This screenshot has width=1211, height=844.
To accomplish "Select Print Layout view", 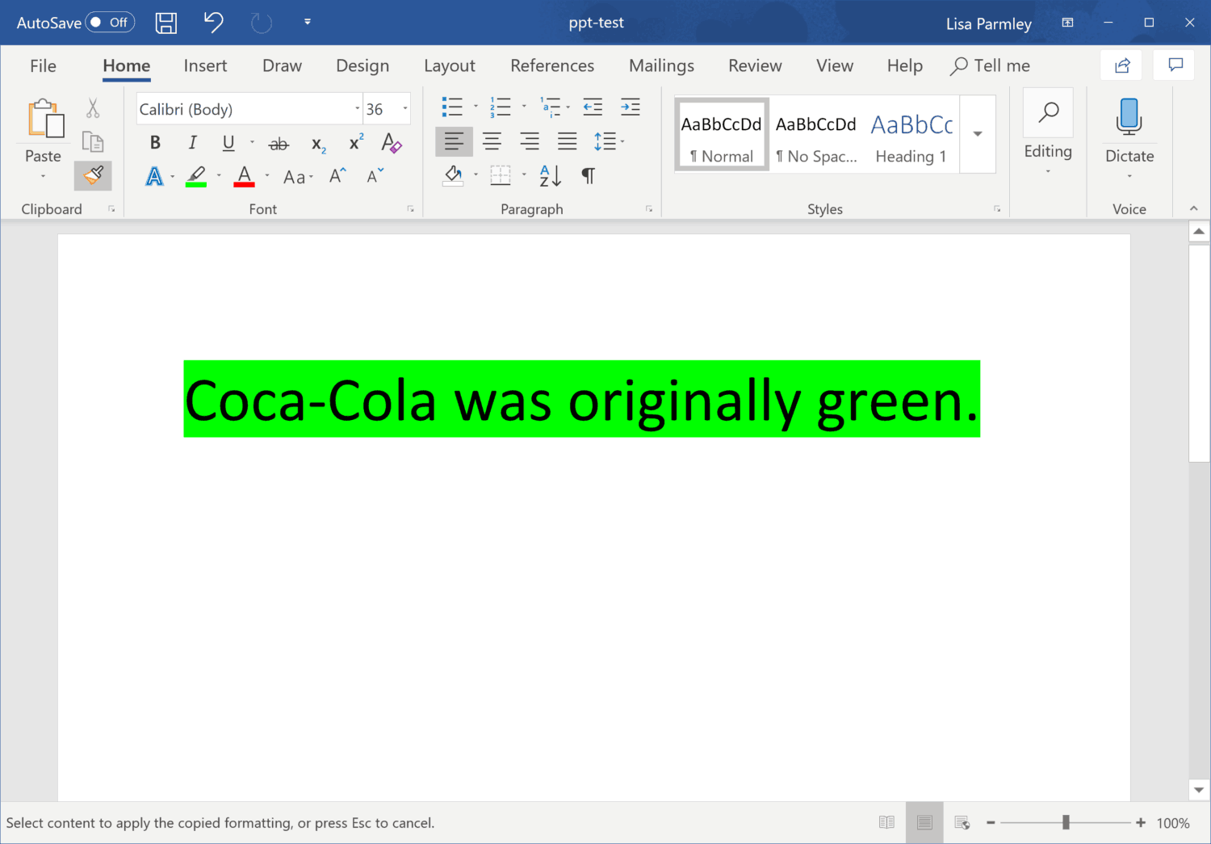I will [924, 822].
